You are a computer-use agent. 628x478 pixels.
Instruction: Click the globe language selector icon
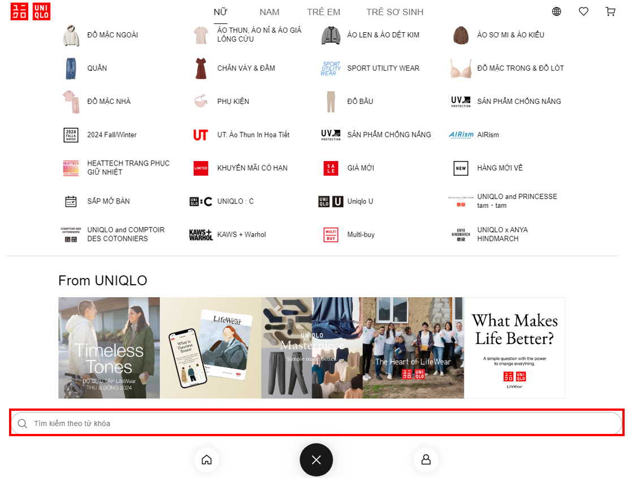(556, 11)
